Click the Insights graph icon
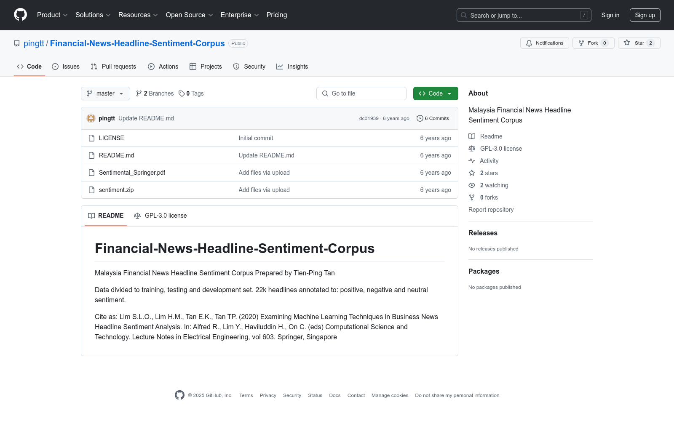 point(280,67)
